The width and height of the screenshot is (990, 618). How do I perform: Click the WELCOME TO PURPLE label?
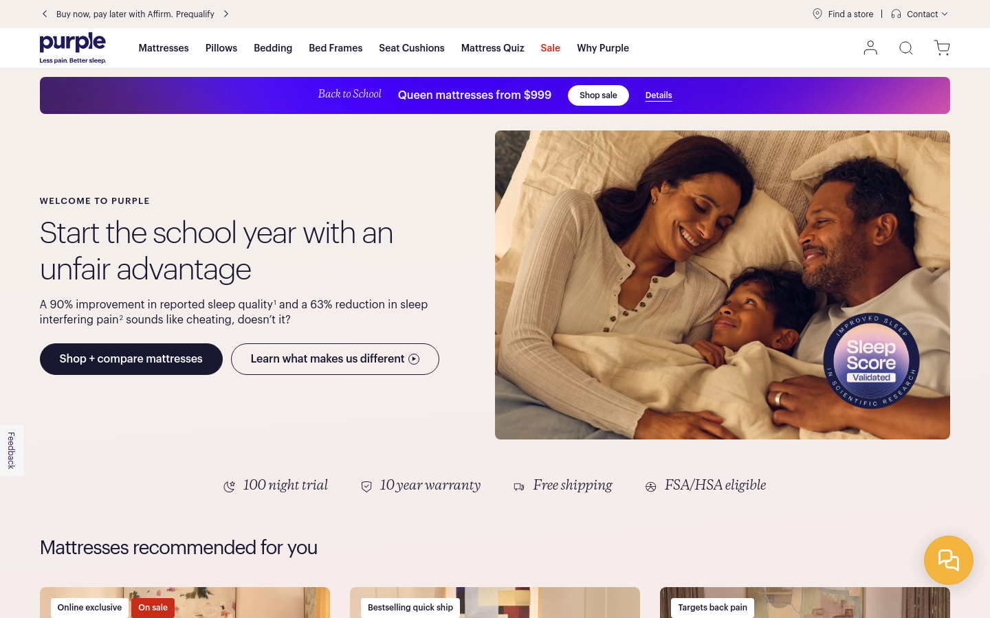coord(95,201)
